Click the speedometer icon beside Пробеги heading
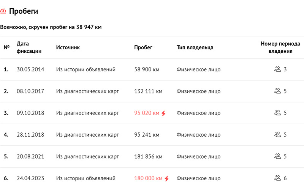The image size is (304, 189). coord(3,11)
